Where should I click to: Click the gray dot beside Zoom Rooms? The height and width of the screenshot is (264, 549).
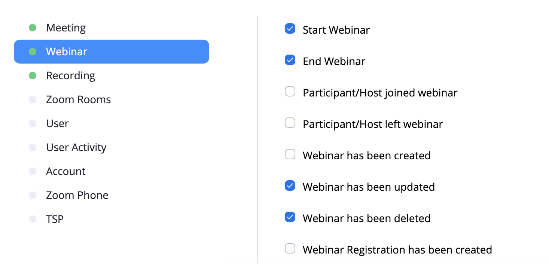tap(33, 99)
